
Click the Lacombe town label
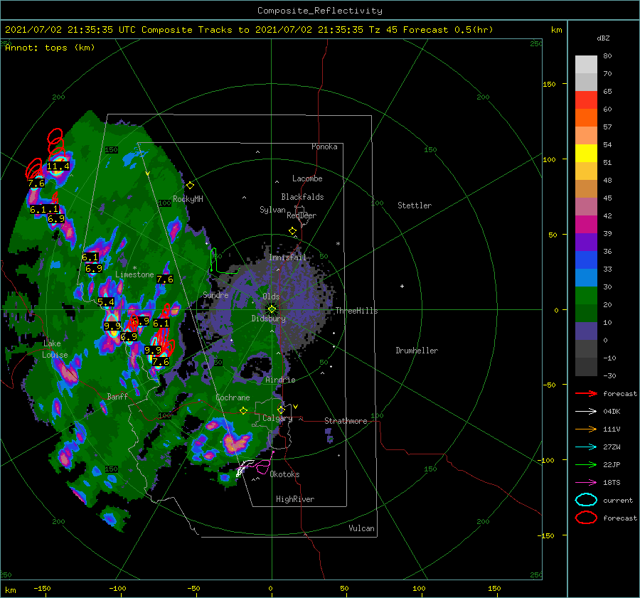[x=307, y=178]
